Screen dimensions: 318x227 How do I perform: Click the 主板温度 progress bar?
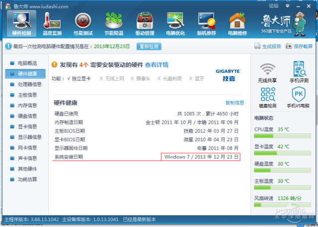pos(282,187)
